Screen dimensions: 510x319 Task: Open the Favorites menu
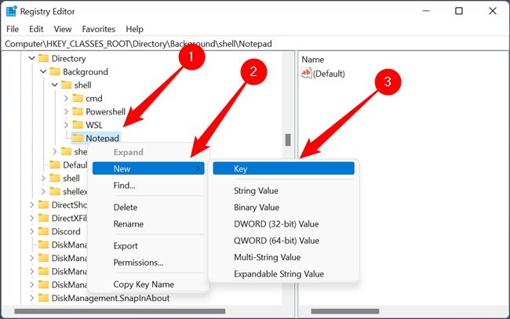click(x=99, y=29)
